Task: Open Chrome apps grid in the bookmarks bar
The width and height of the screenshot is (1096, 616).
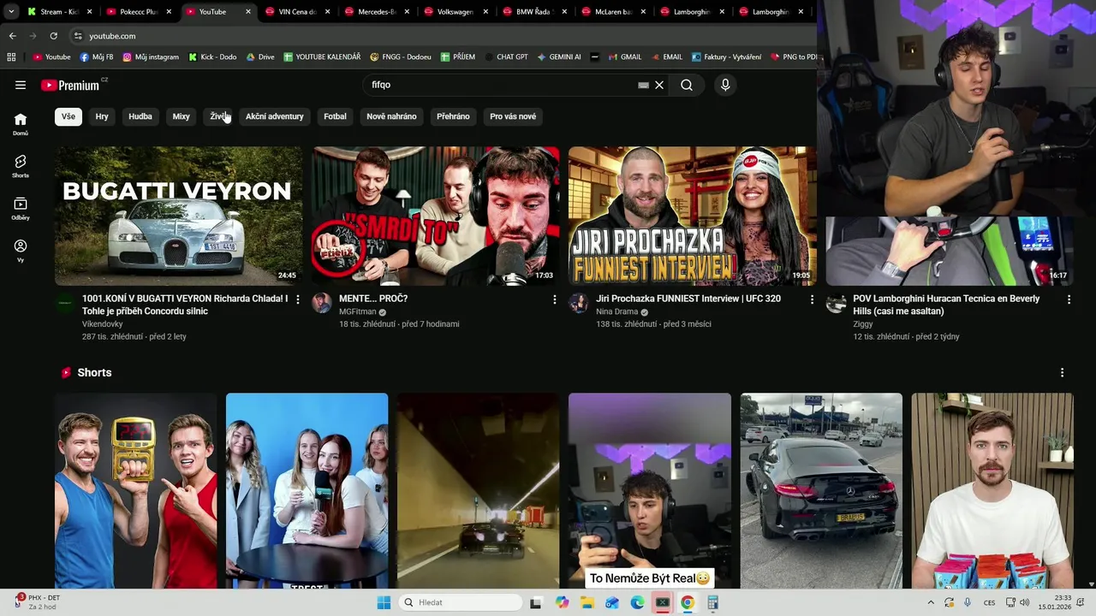Action: pos(11,56)
